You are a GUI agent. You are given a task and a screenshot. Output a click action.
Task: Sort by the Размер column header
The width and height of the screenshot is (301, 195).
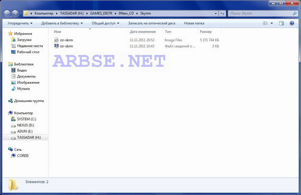point(206,32)
